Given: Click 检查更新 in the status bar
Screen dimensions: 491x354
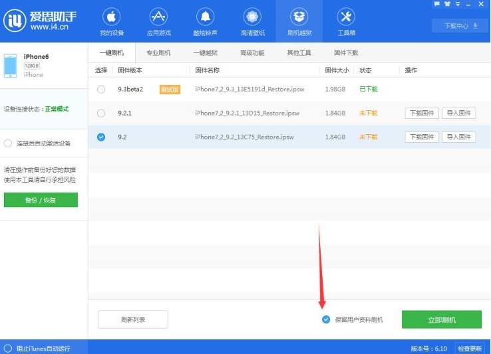Looking at the screenshot, I should coord(470,348).
